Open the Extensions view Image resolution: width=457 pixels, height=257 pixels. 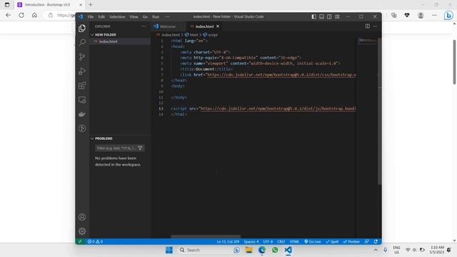point(82,86)
